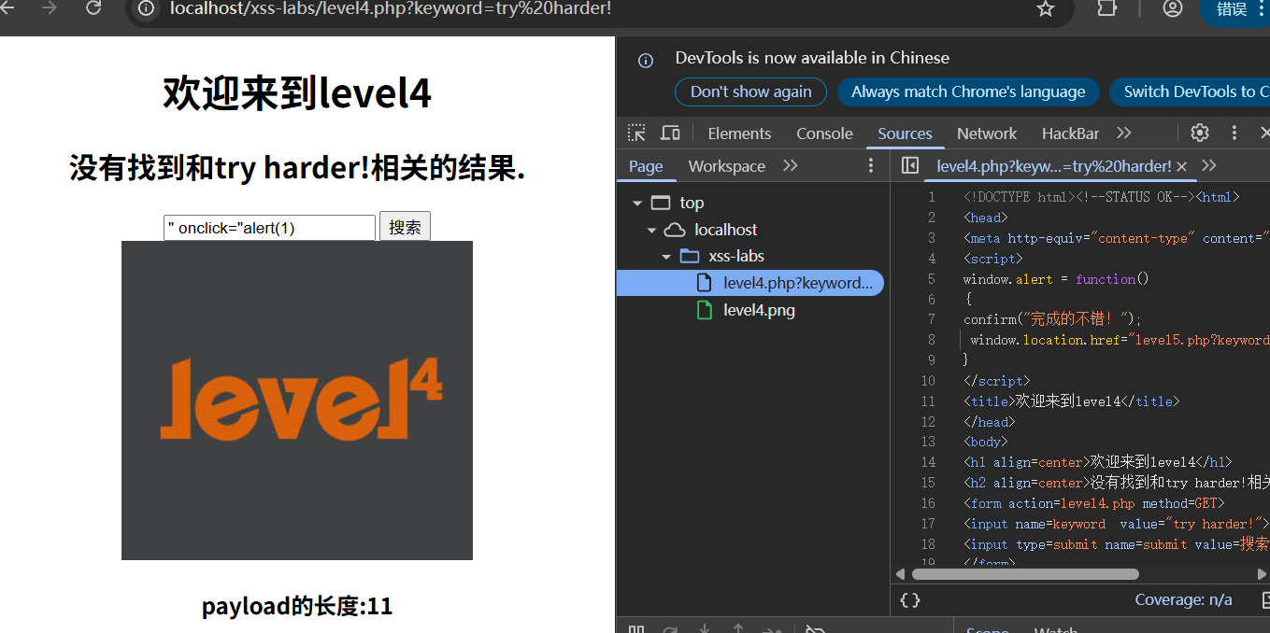1270x633 pixels.
Task: Bookmark this page with the star icon
Action: (1046, 8)
